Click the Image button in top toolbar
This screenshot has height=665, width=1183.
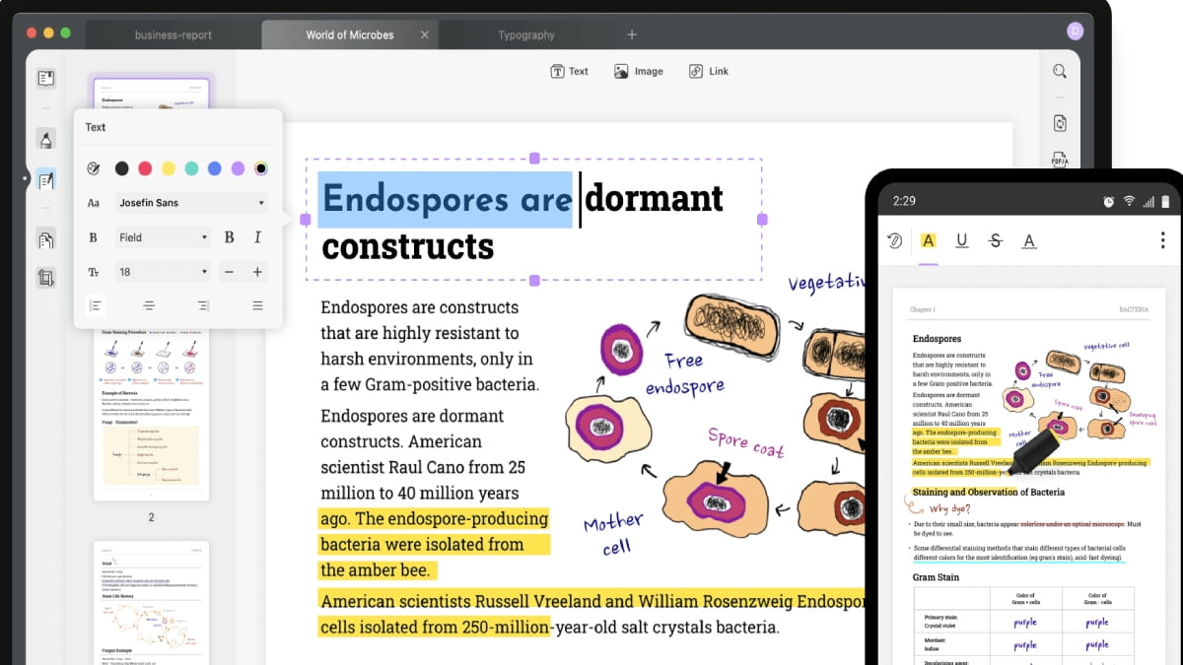(638, 71)
